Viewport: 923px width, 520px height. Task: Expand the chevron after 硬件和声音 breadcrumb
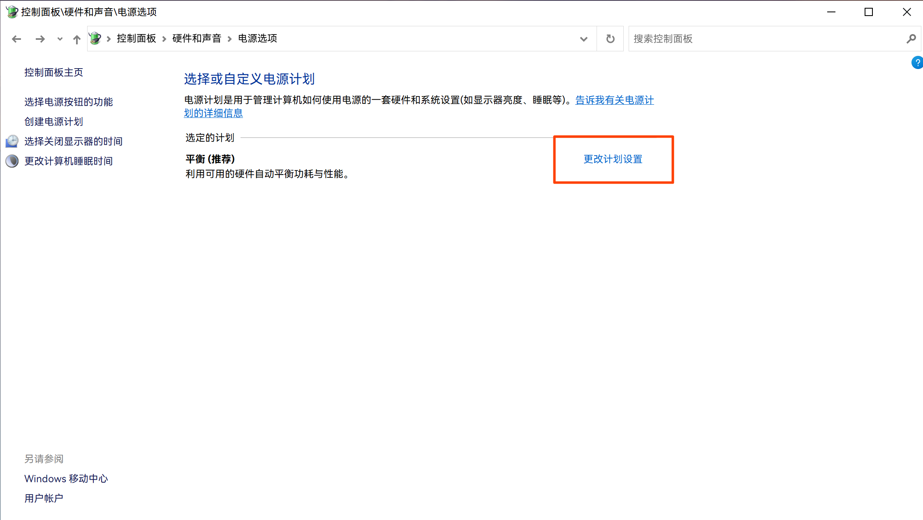pyautogui.click(x=230, y=39)
